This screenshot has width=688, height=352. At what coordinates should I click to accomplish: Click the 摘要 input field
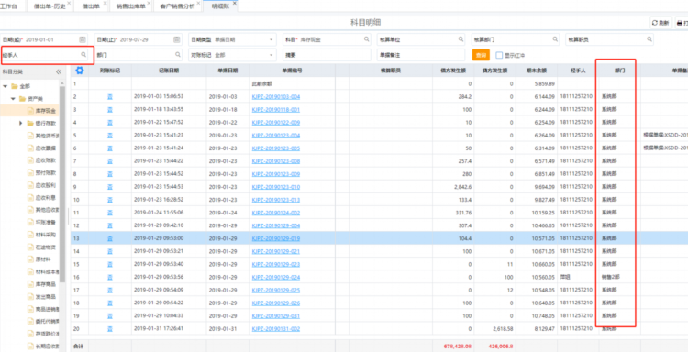[x=327, y=55]
